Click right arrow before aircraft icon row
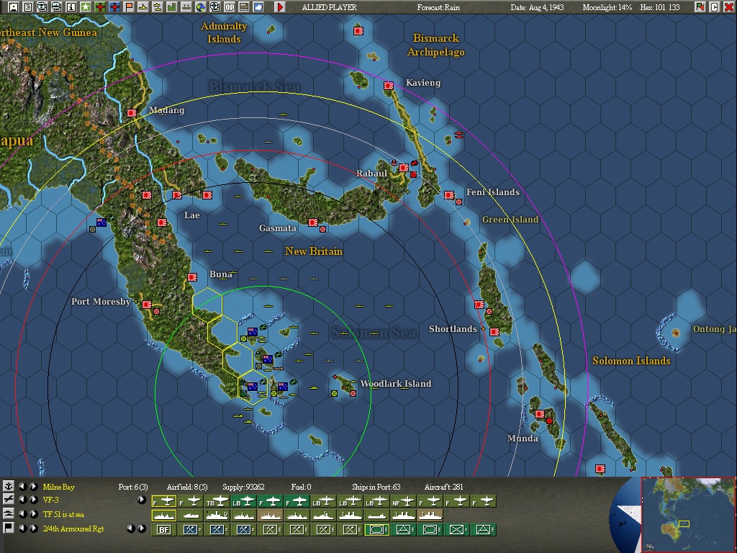 tap(142, 500)
